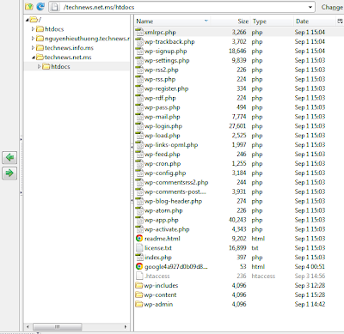
Task: Select the readme.html Chrome icon
Action: coord(139,239)
